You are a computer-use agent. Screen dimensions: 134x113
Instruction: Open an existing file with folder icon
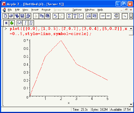coord(11,16)
